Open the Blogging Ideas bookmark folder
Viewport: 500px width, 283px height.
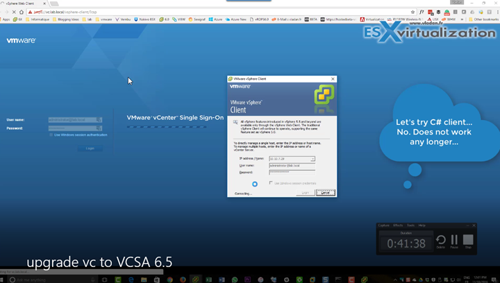[66, 19]
